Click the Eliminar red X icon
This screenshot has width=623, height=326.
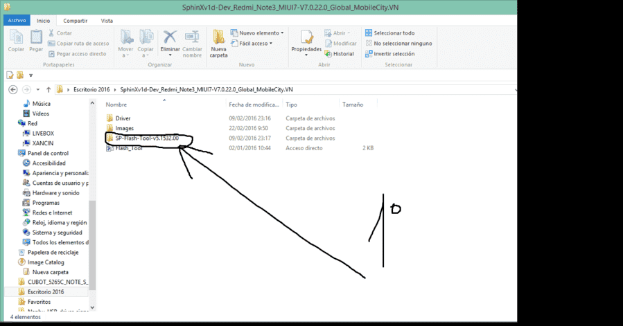click(170, 37)
